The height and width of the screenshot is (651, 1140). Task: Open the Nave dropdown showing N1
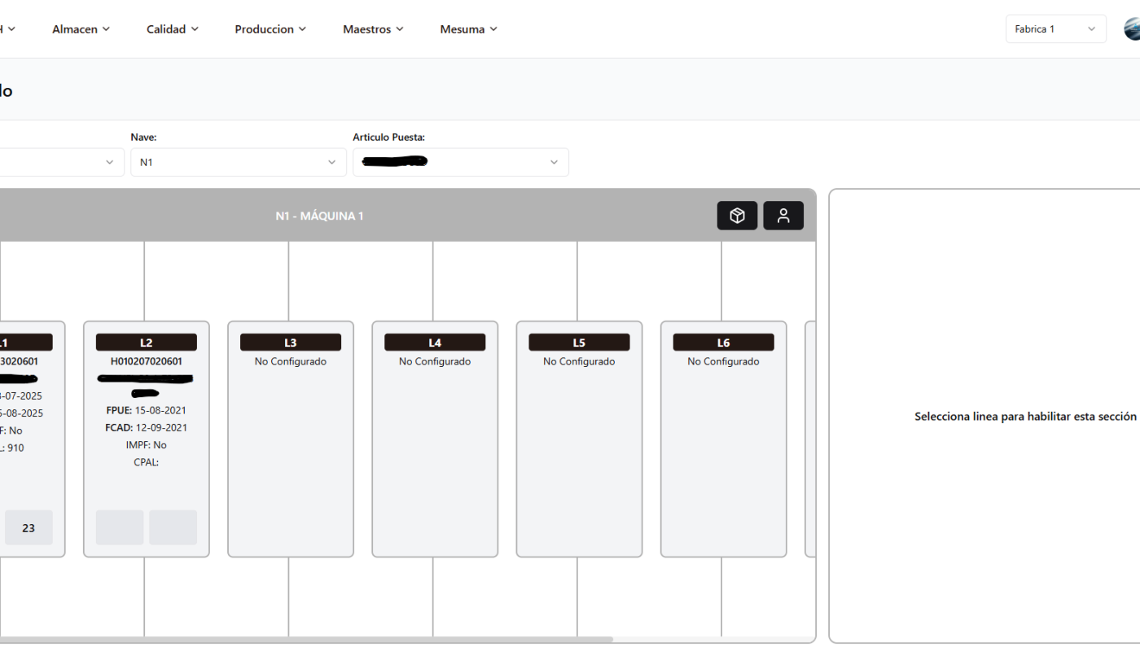point(238,162)
